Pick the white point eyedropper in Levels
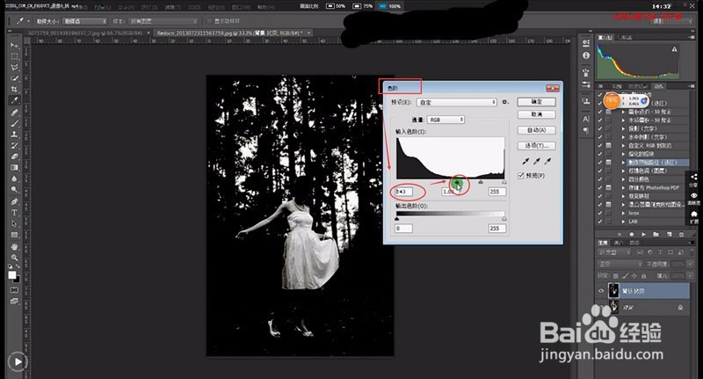Screen dimensions: 703x379 pyautogui.click(x=547, y=162)
